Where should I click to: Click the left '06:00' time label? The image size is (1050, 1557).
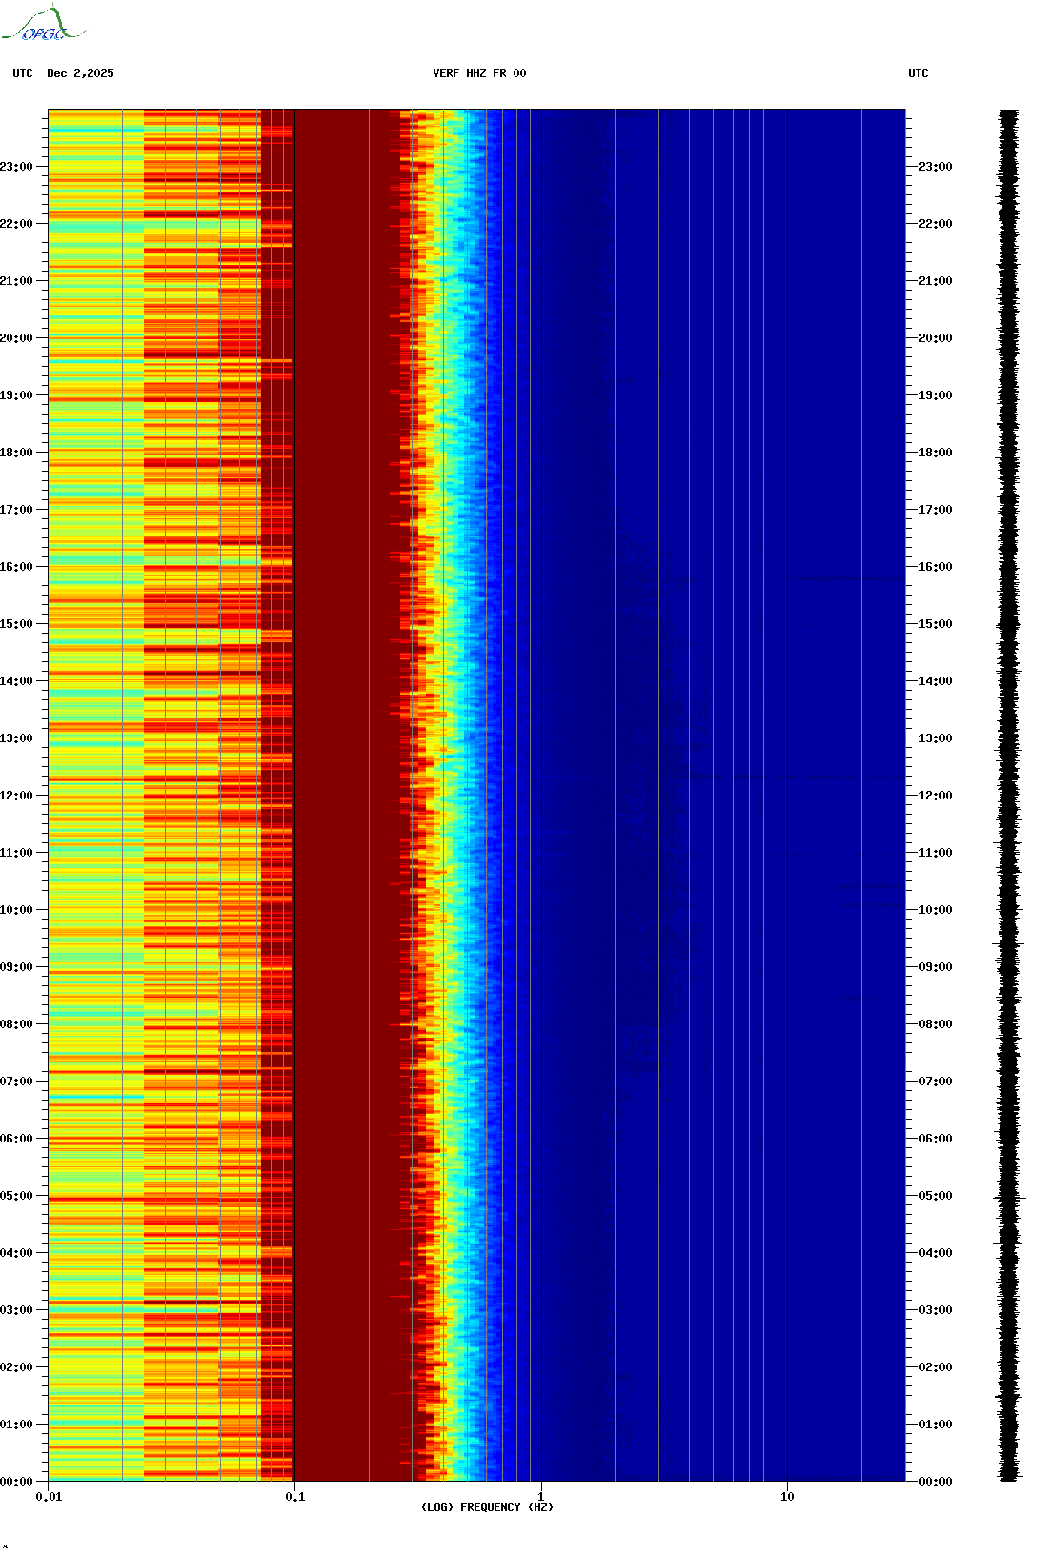[16, 1139]
